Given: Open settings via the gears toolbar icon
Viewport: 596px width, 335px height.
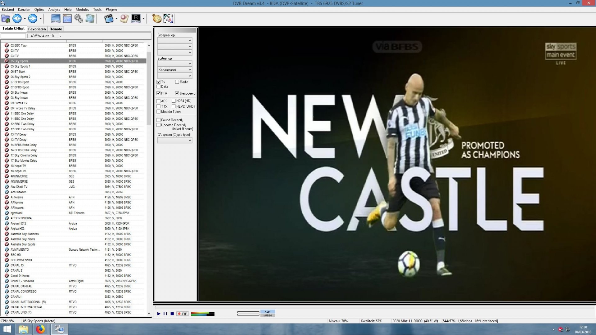Looking at the screenshot, I should tap(79, 19).
